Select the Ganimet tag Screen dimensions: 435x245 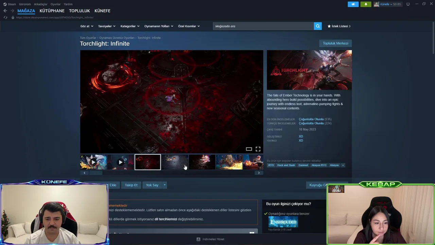(x=303, y=165)
